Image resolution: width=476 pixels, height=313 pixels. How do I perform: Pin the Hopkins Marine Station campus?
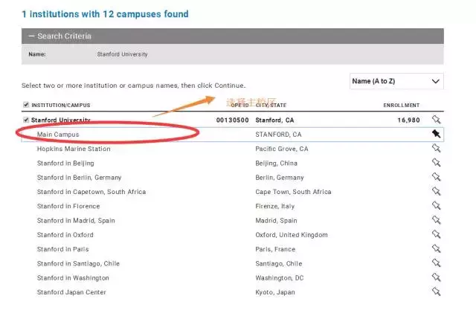click(437, 148)
